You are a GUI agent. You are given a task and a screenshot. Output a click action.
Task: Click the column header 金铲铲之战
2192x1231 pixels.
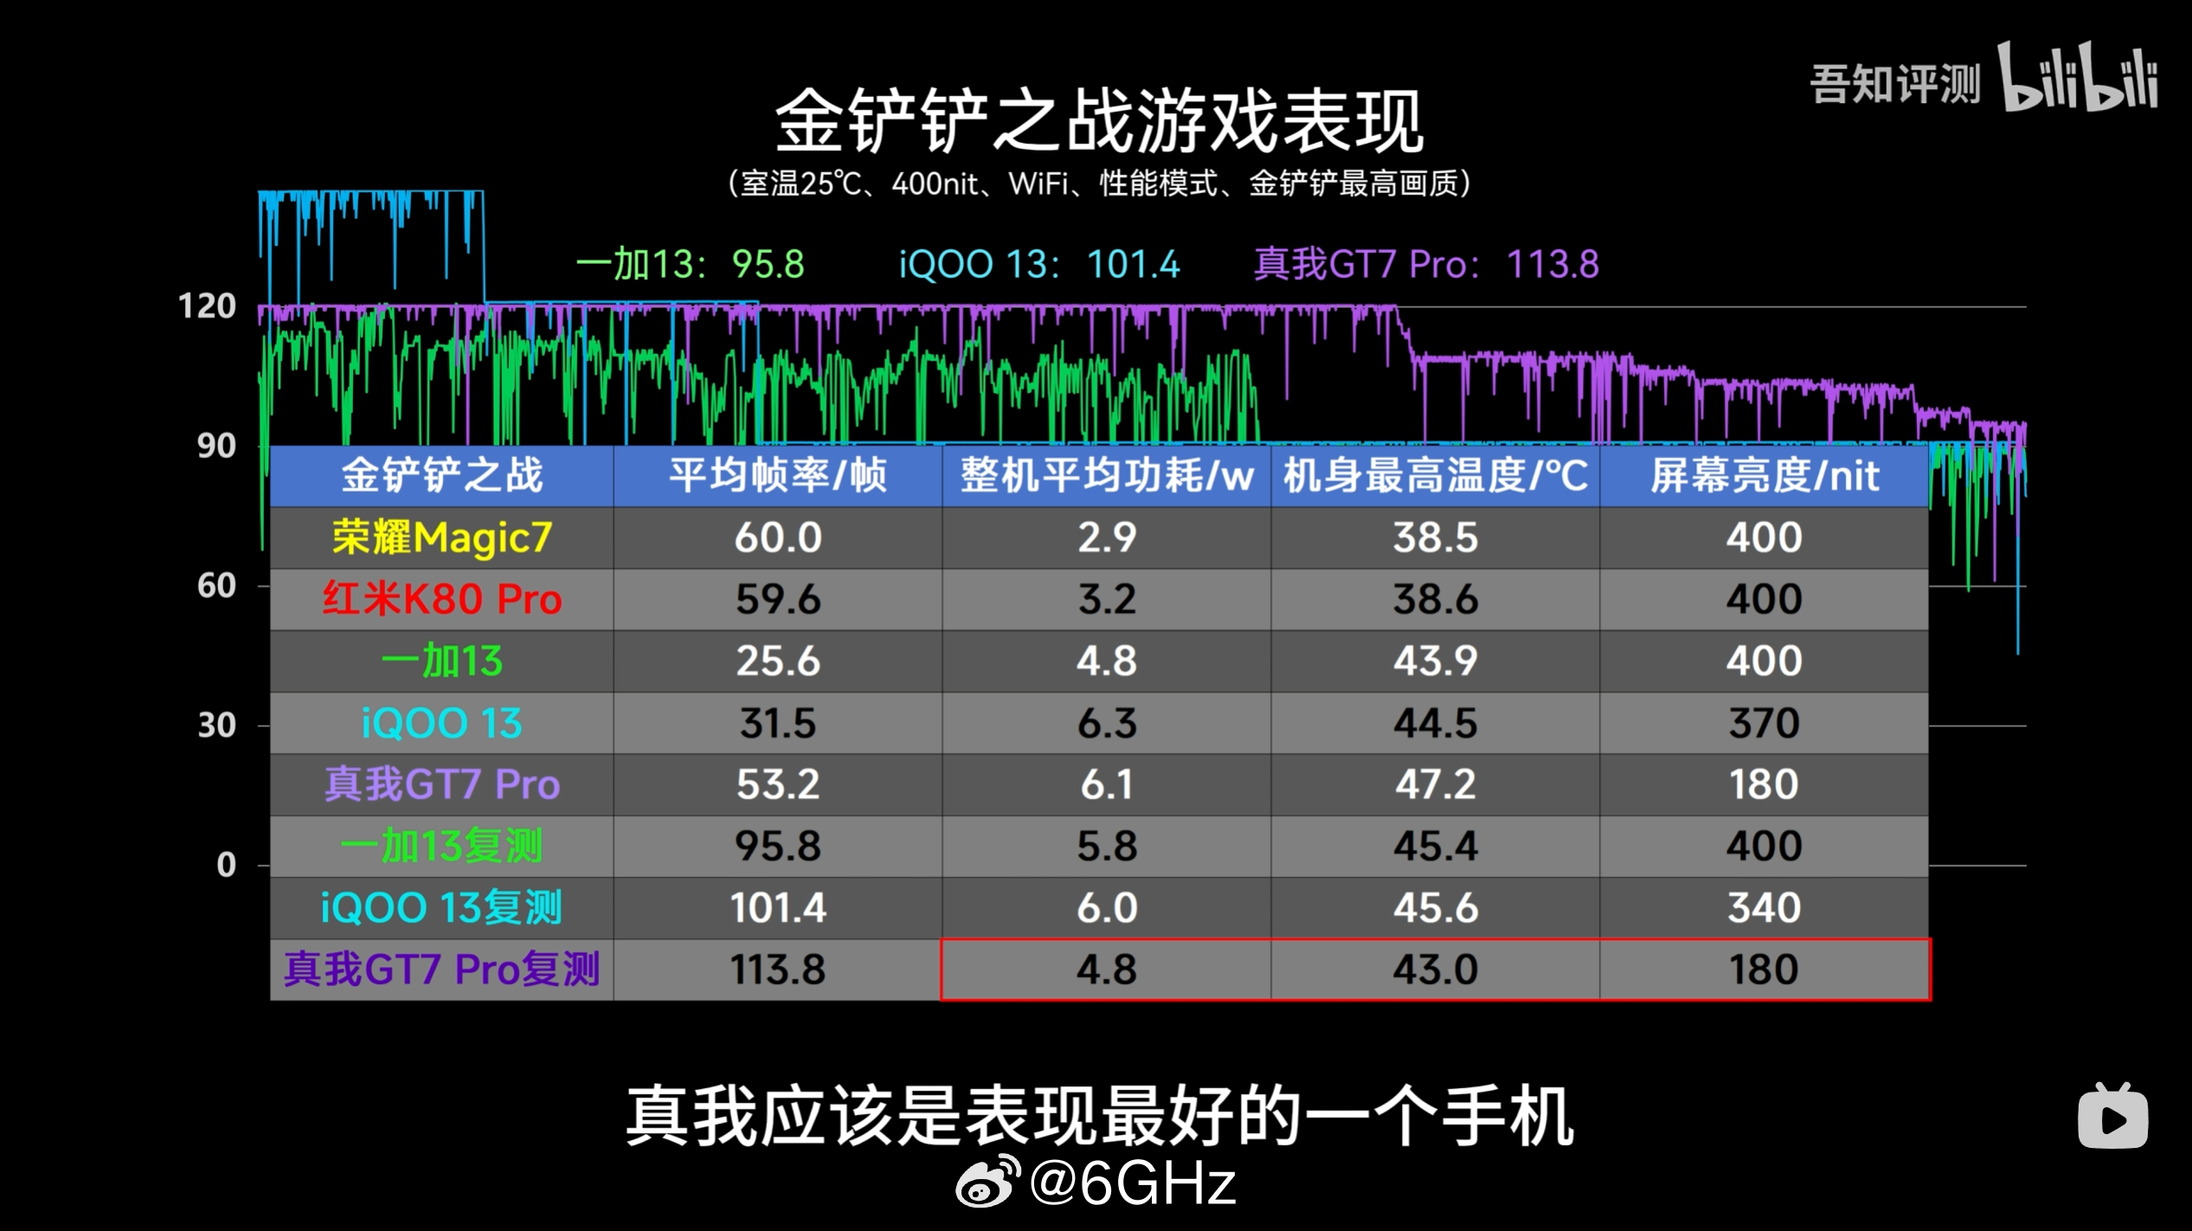coord(441,475)
